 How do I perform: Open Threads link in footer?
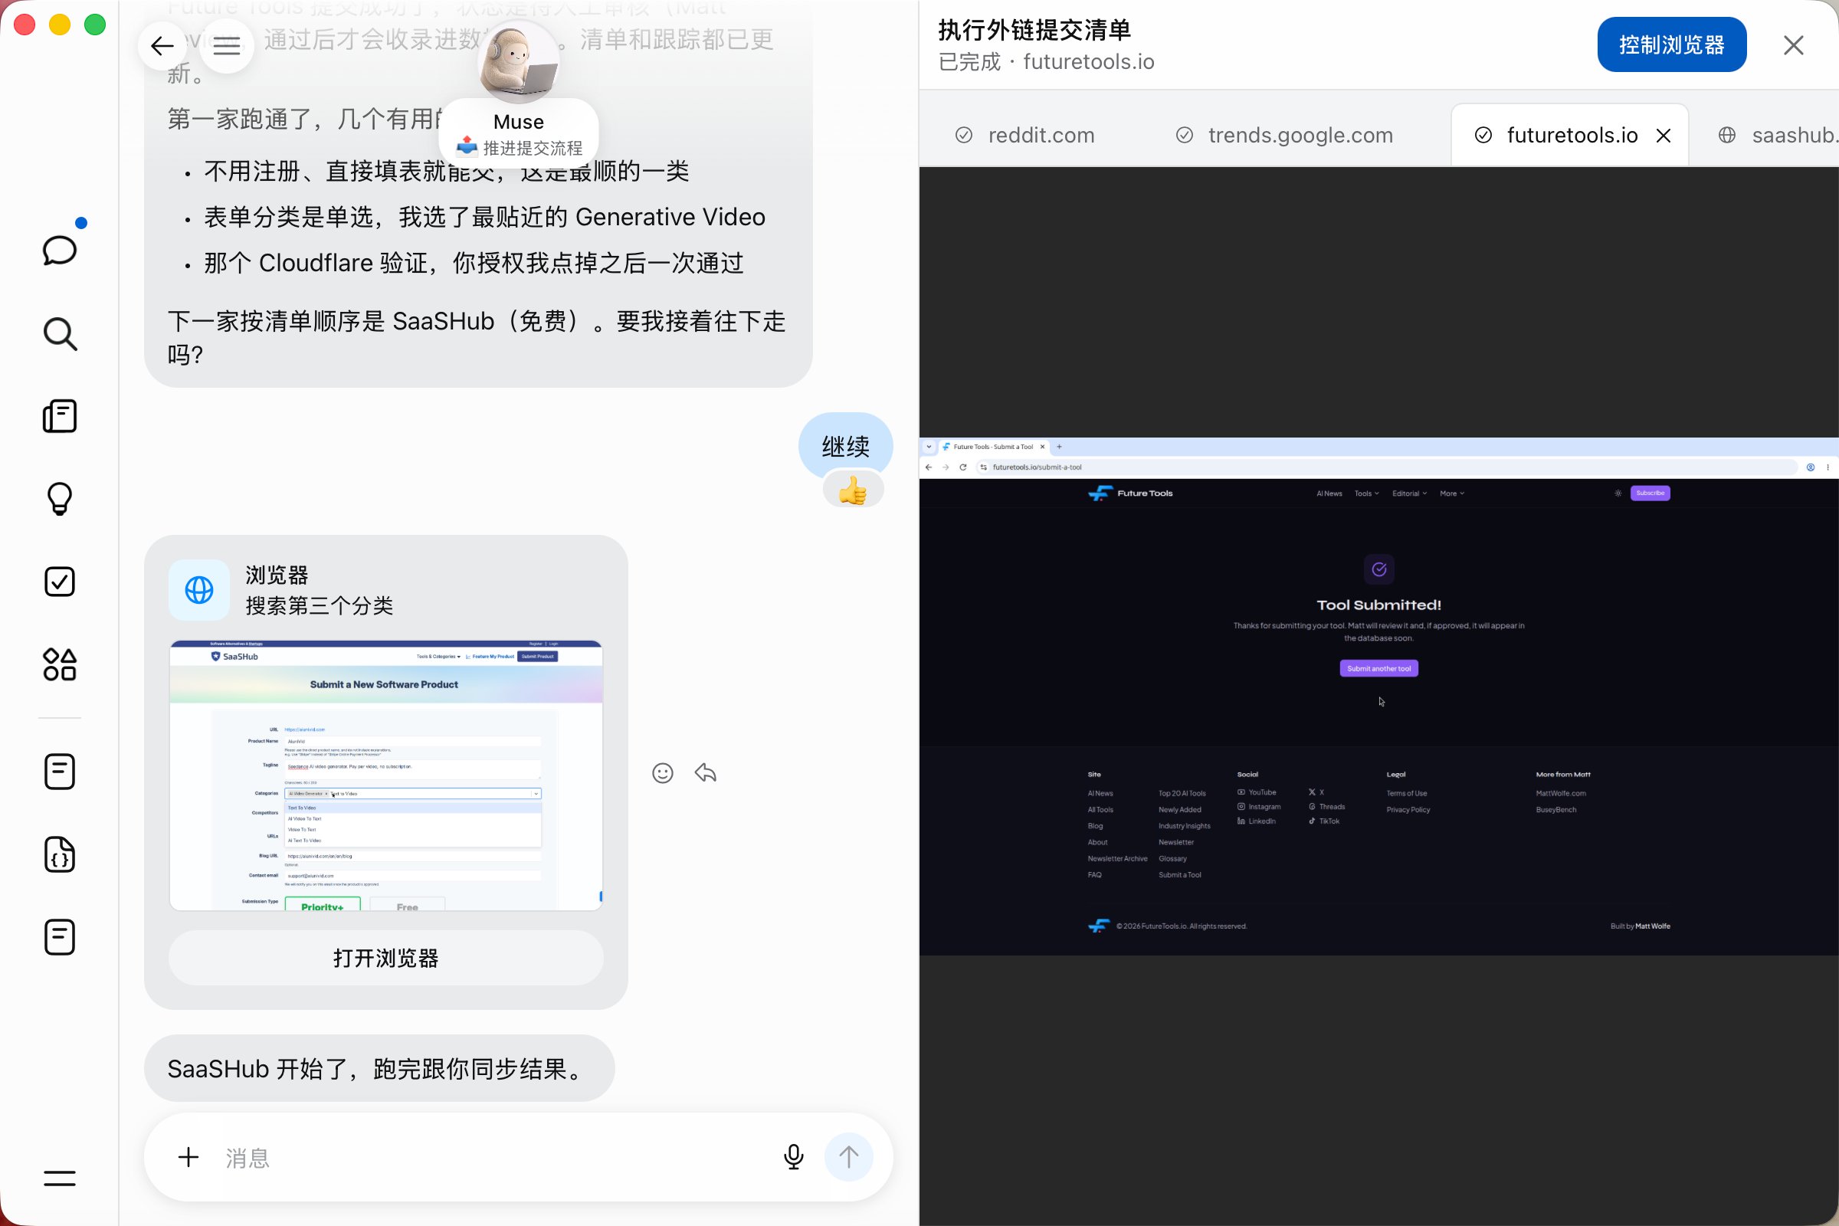1327,807
